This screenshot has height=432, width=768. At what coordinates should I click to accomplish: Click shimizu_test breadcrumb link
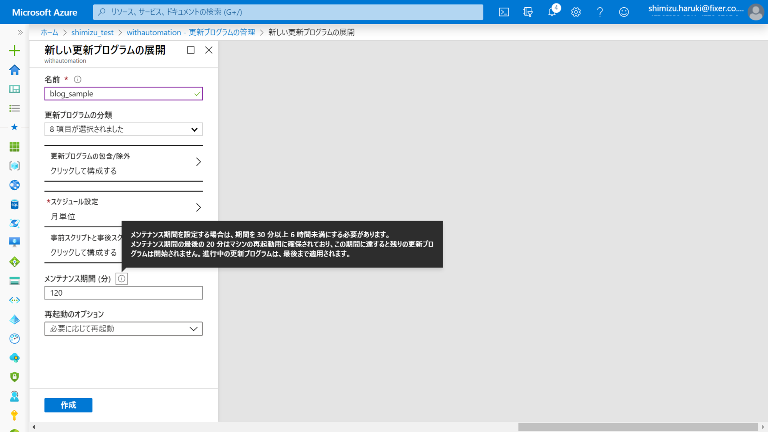point(92,32)
